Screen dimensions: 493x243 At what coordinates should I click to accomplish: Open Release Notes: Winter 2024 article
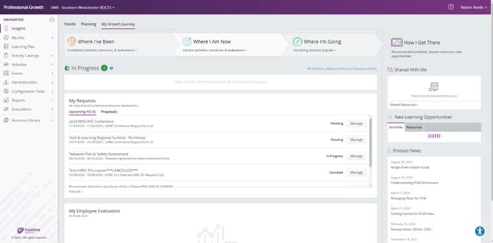[411, 229]
